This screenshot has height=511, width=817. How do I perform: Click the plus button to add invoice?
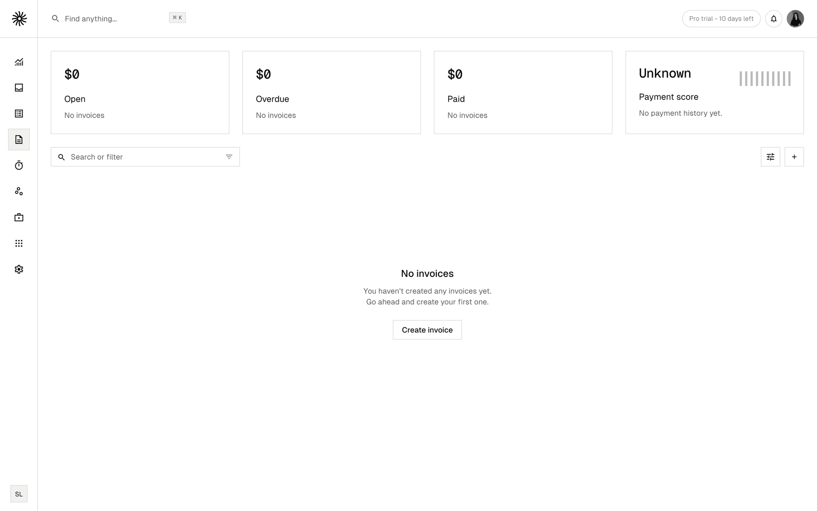pos(794,157)
